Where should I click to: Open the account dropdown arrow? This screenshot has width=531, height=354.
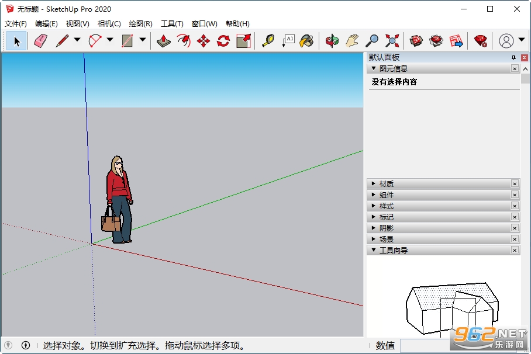click(522, 40)
